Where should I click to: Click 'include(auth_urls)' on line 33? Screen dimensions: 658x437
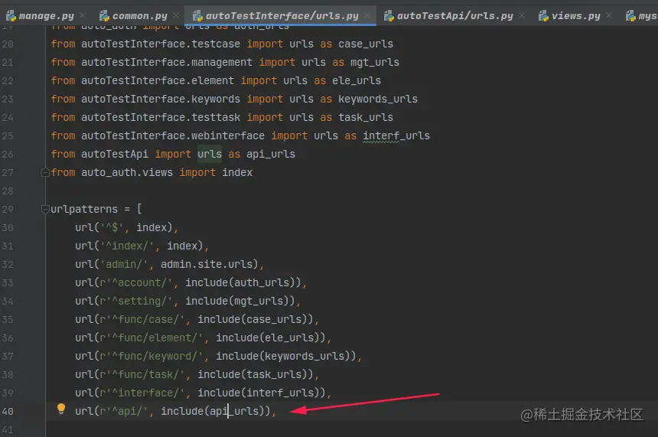click(243, 282)
